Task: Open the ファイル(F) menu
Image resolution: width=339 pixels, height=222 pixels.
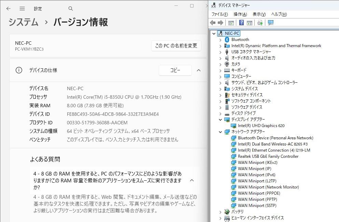Action: coord(220,14)
